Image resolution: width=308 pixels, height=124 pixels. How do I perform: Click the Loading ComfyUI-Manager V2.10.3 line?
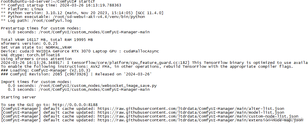click(x=45, y=70)
